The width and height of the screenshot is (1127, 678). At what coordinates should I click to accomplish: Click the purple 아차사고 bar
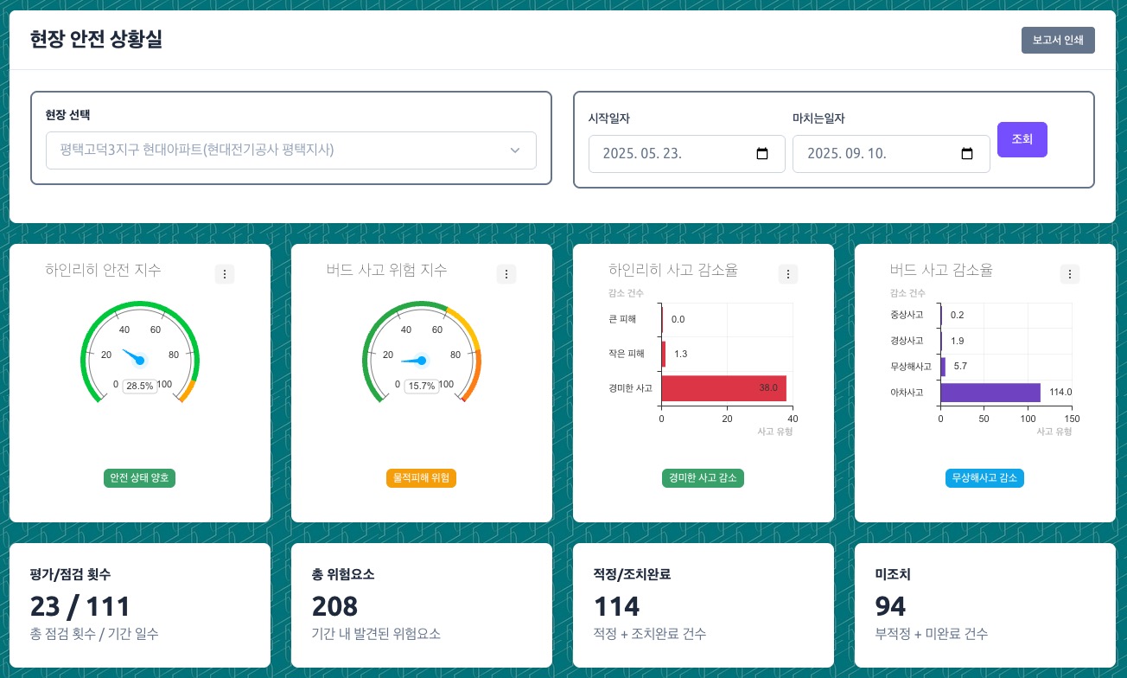990,393
